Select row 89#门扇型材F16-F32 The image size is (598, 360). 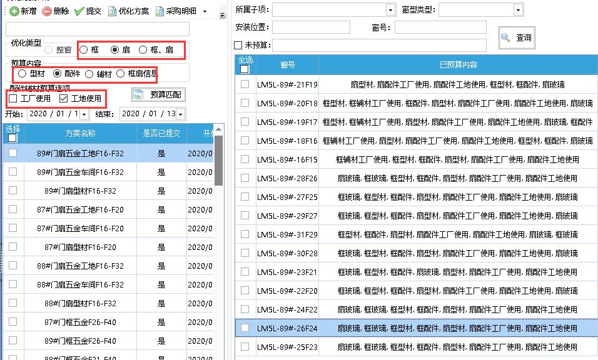coord(80,191)
